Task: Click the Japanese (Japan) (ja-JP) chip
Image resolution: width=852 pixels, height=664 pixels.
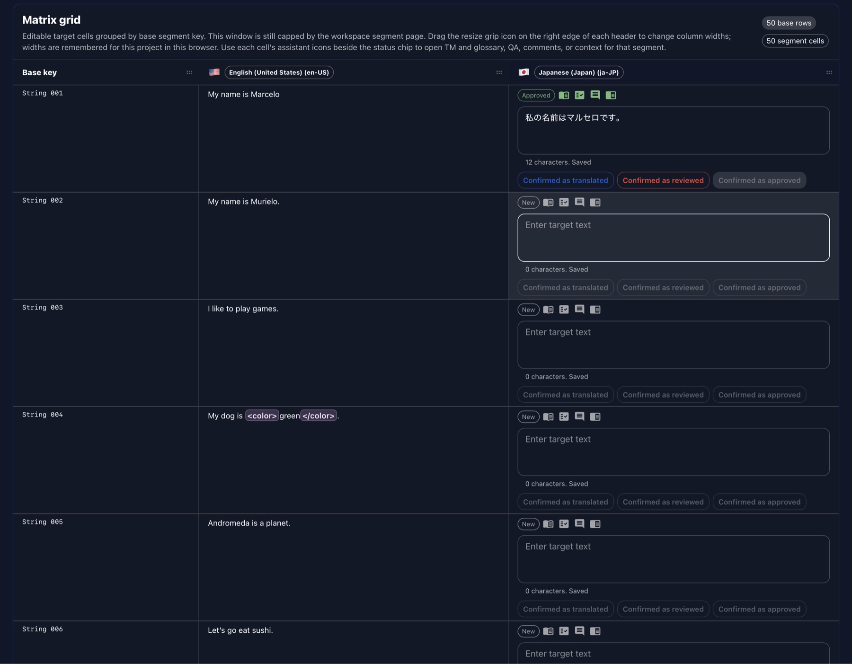Action: [x=578, y=72]
